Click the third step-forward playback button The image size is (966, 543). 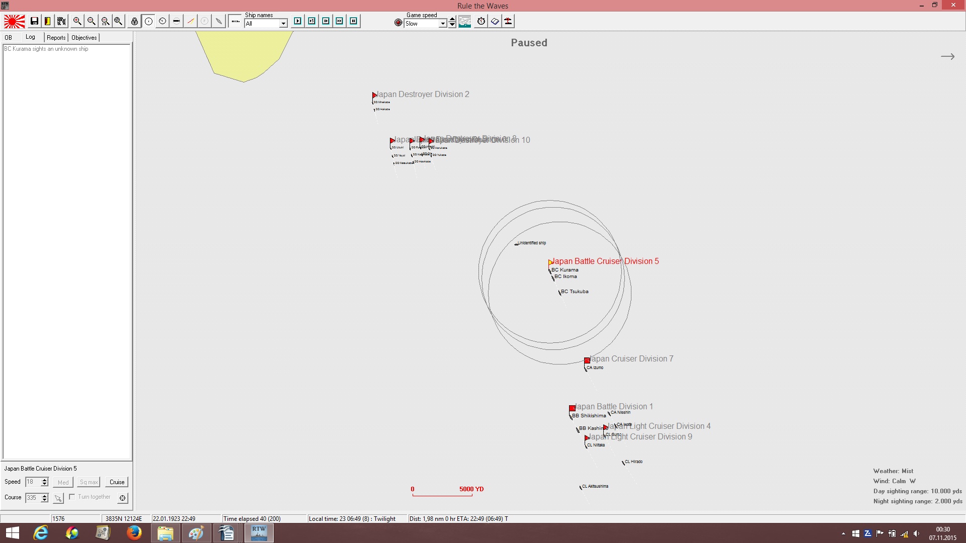(x=326, y=21)
